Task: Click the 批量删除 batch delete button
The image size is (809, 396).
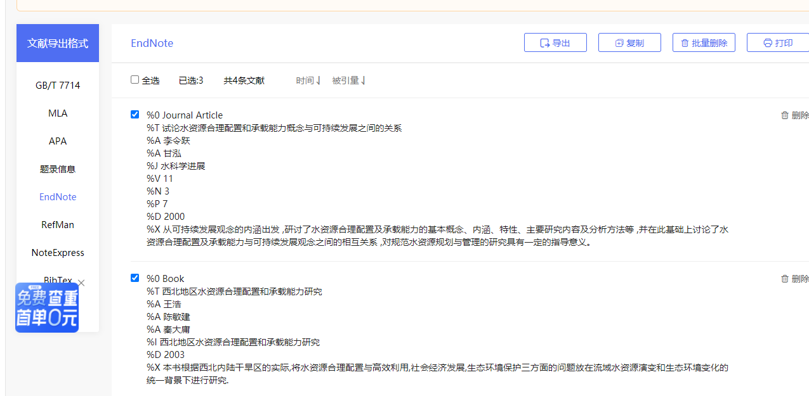Action: click(x=704, y=42)
